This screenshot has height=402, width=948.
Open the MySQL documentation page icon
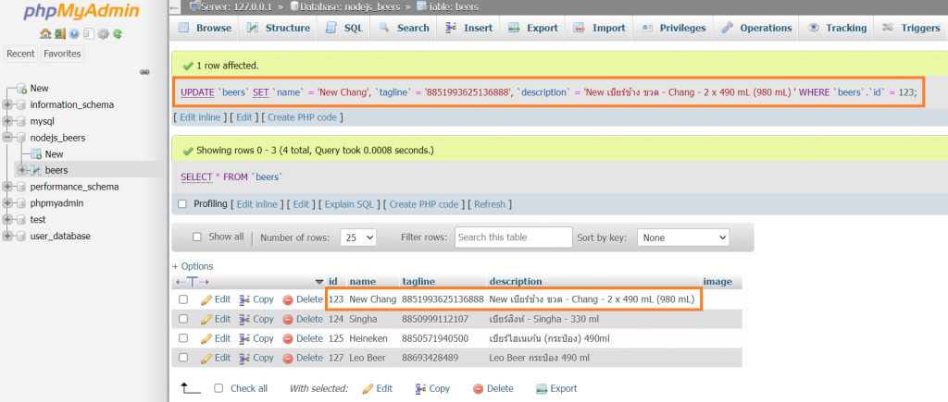tap(88, 34)
